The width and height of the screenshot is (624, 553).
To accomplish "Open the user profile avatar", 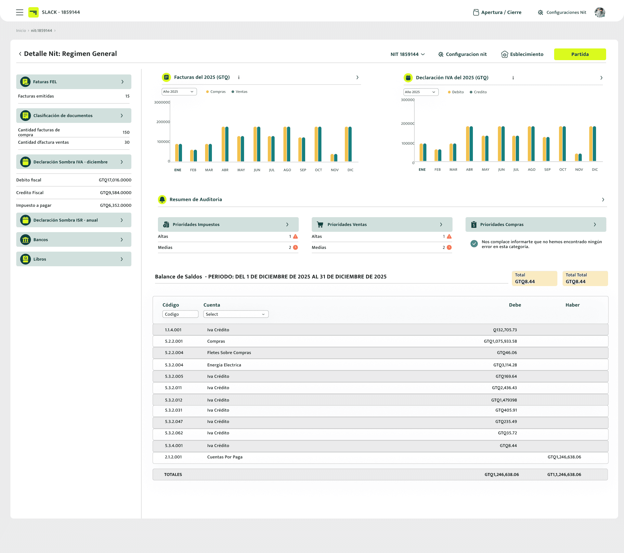I will pos(600,12).
